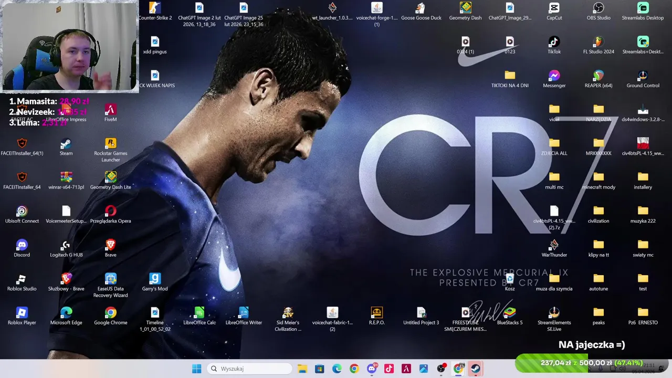Screen dimensions: 672x378
Task: Click the TikTok taskbar icon
Action: point(388,369)
